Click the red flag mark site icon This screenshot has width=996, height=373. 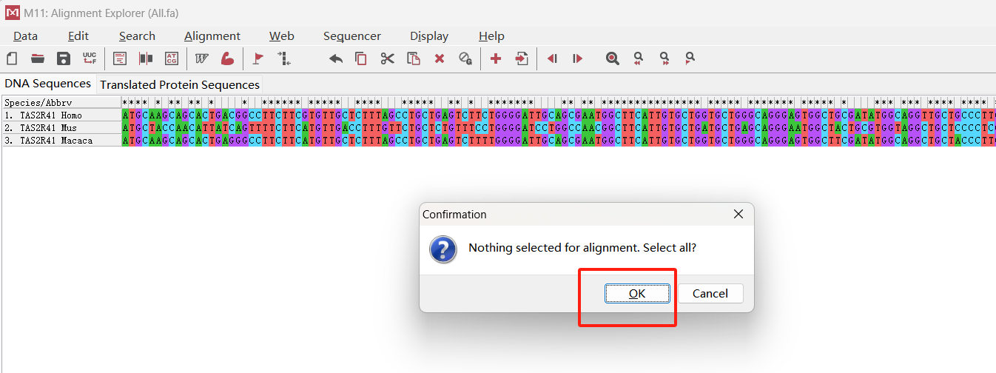click(258, 58)
